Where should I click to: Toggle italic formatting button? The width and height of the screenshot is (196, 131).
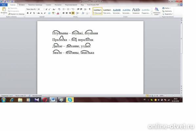click(31, 13)
